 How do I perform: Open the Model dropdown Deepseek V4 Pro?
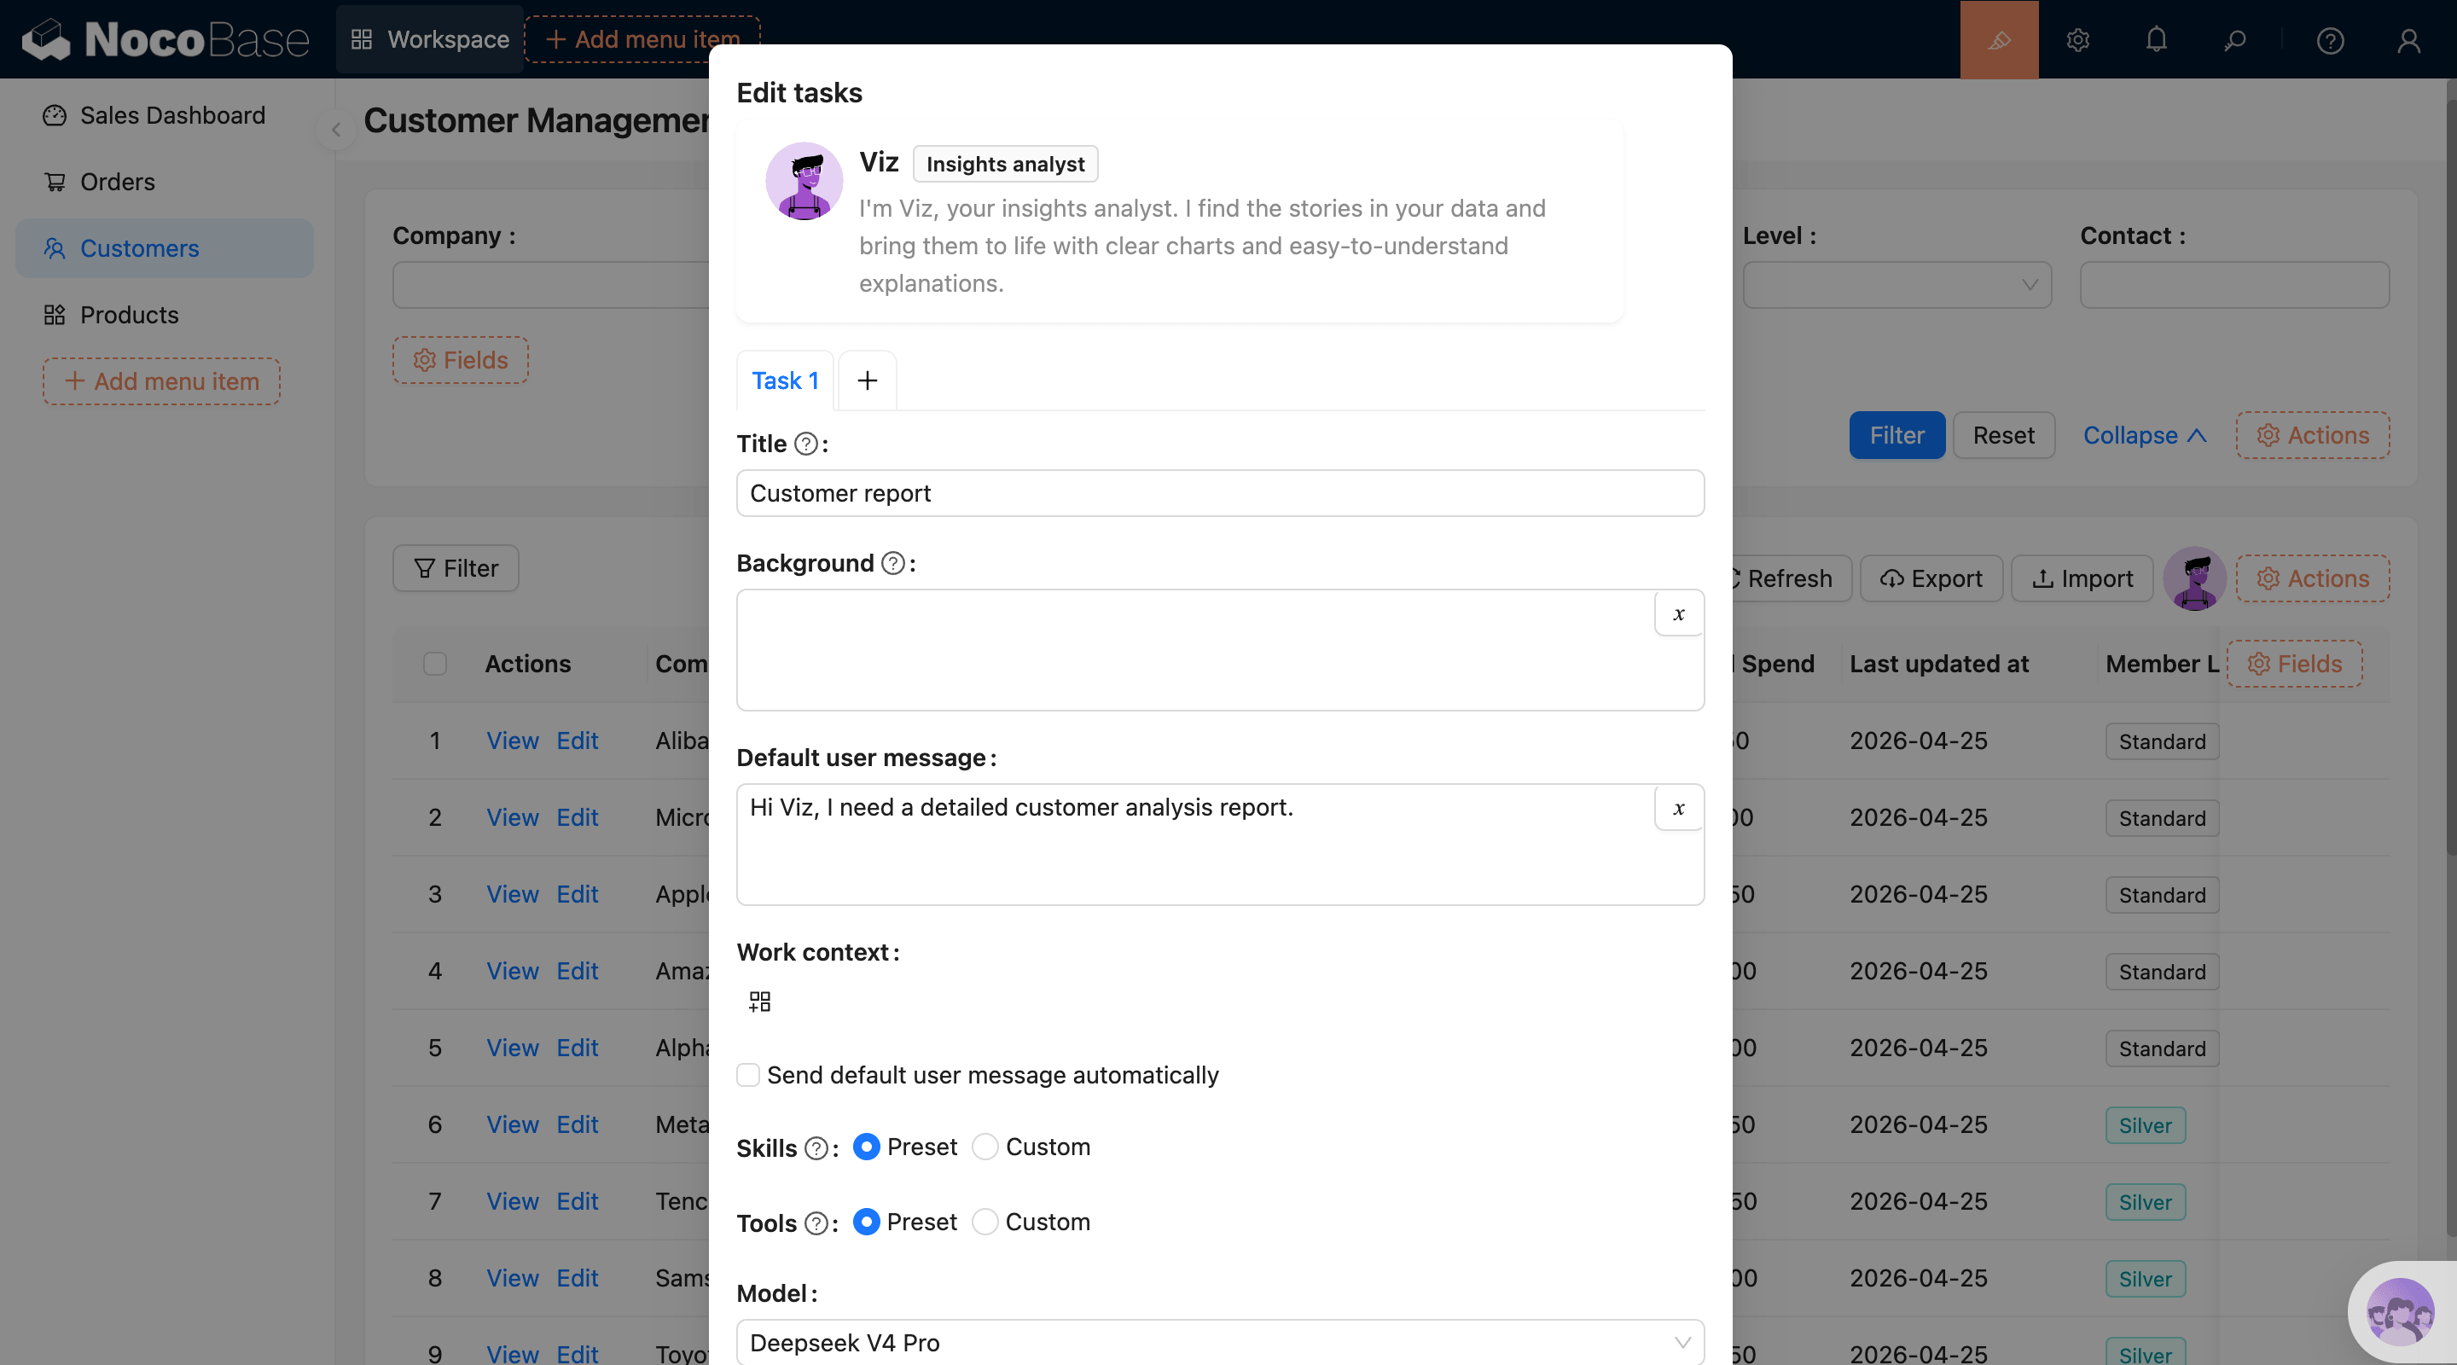[1219, 1342]
